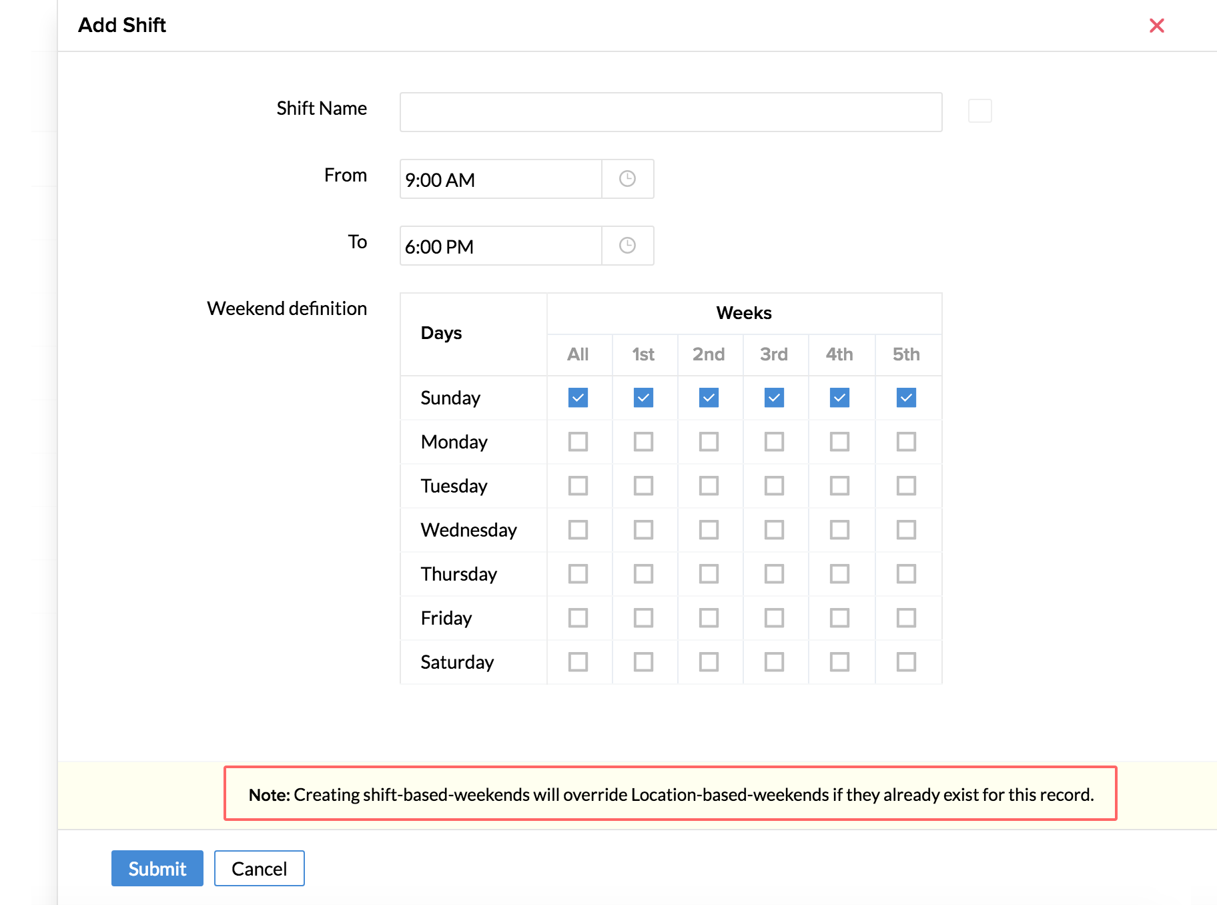This screenshot has height=905, width=1217.
Task: Click the From time field showing 9:00 AM
Action: pos(500,179)
